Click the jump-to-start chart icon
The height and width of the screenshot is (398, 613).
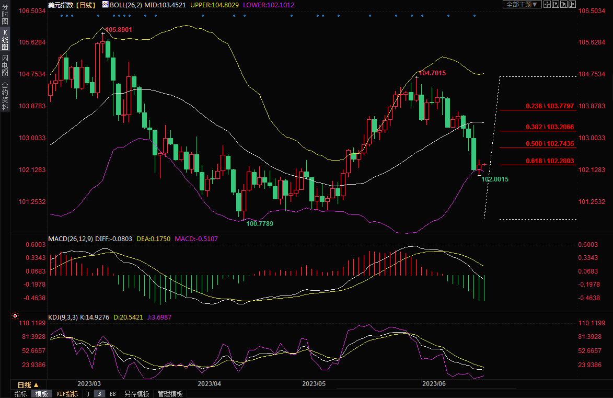(x=554, y=4)
